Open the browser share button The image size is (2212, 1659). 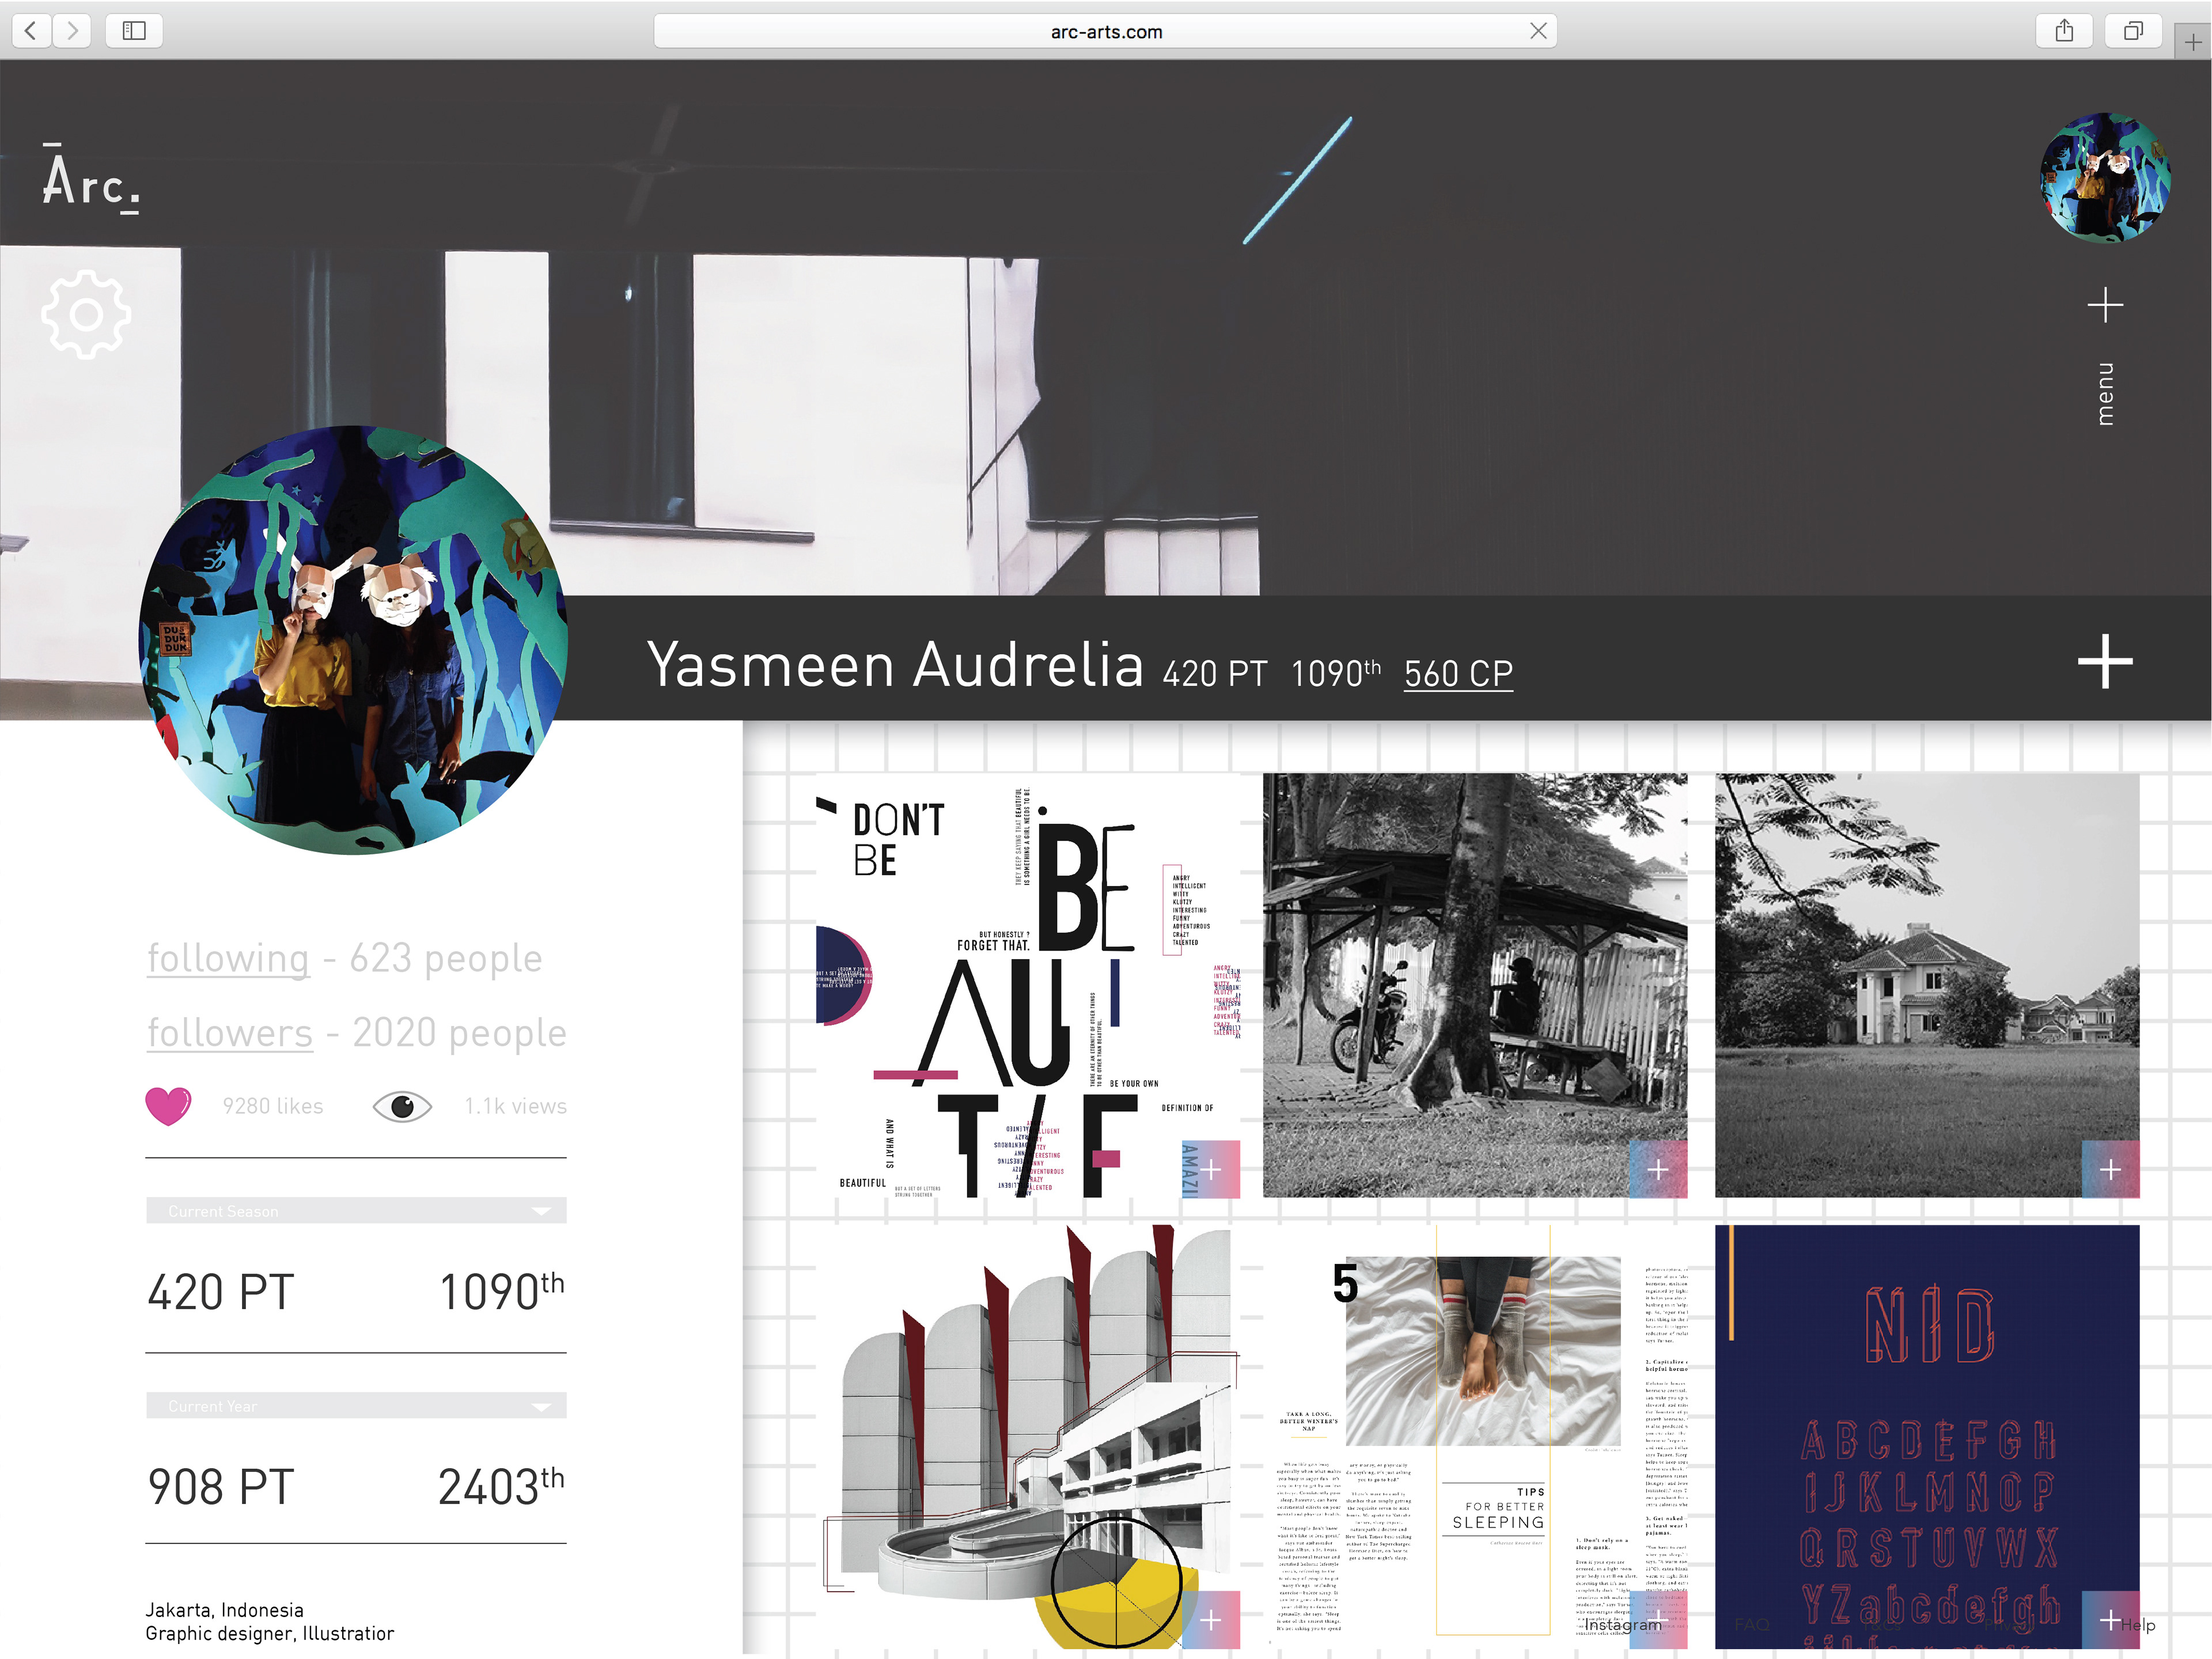(x=2064, y=31)
